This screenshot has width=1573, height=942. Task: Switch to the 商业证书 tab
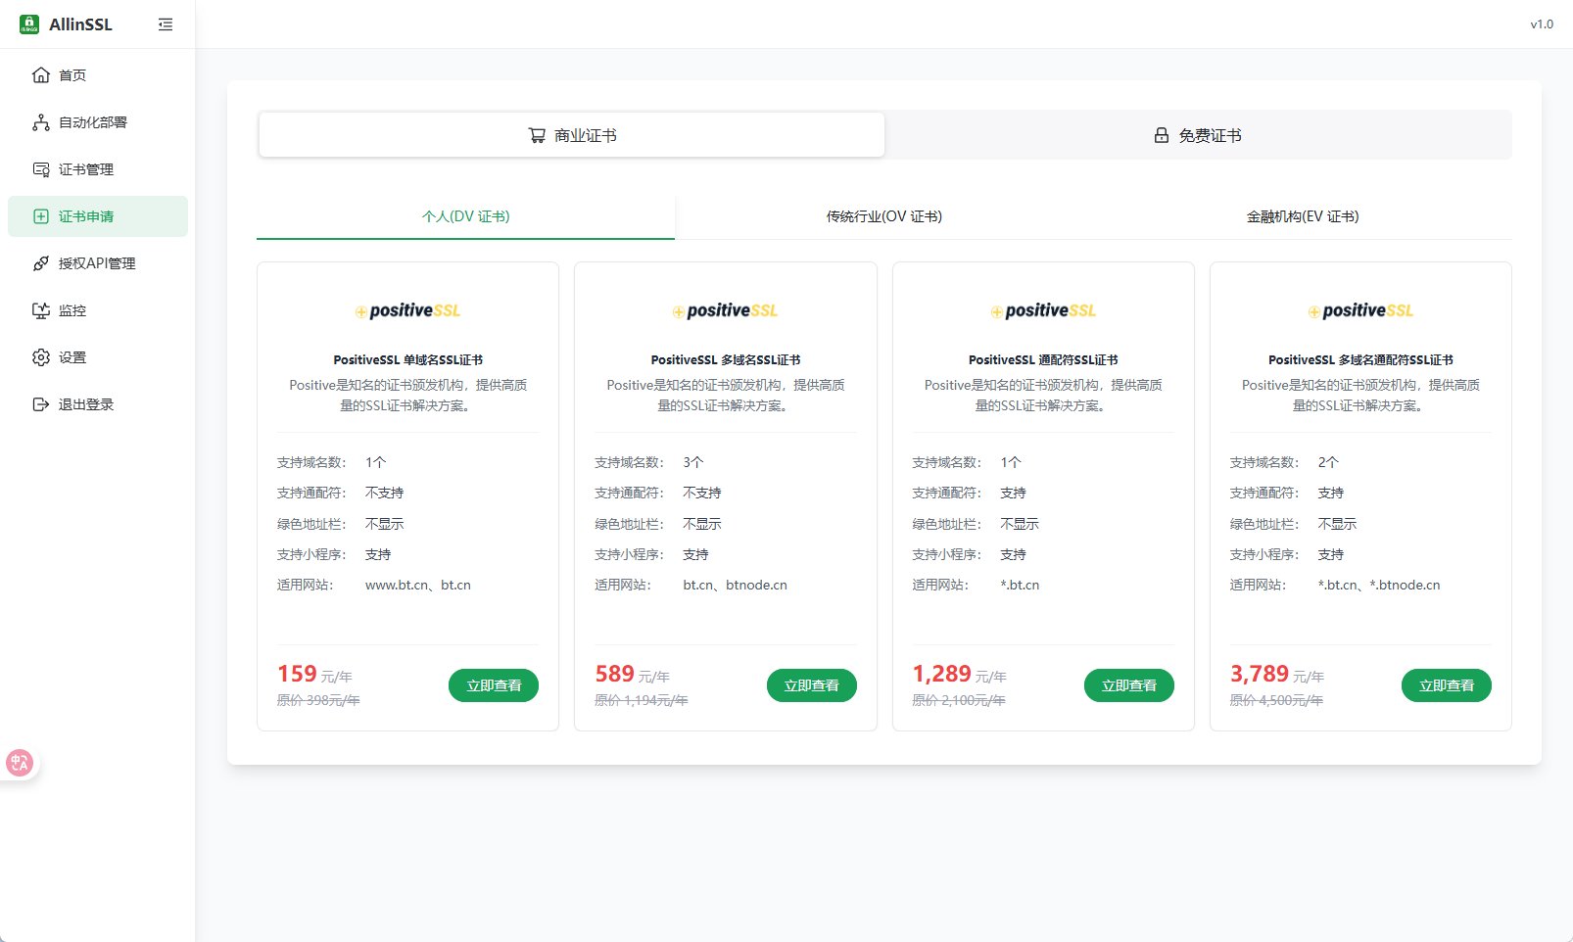[x=572, y=135]
